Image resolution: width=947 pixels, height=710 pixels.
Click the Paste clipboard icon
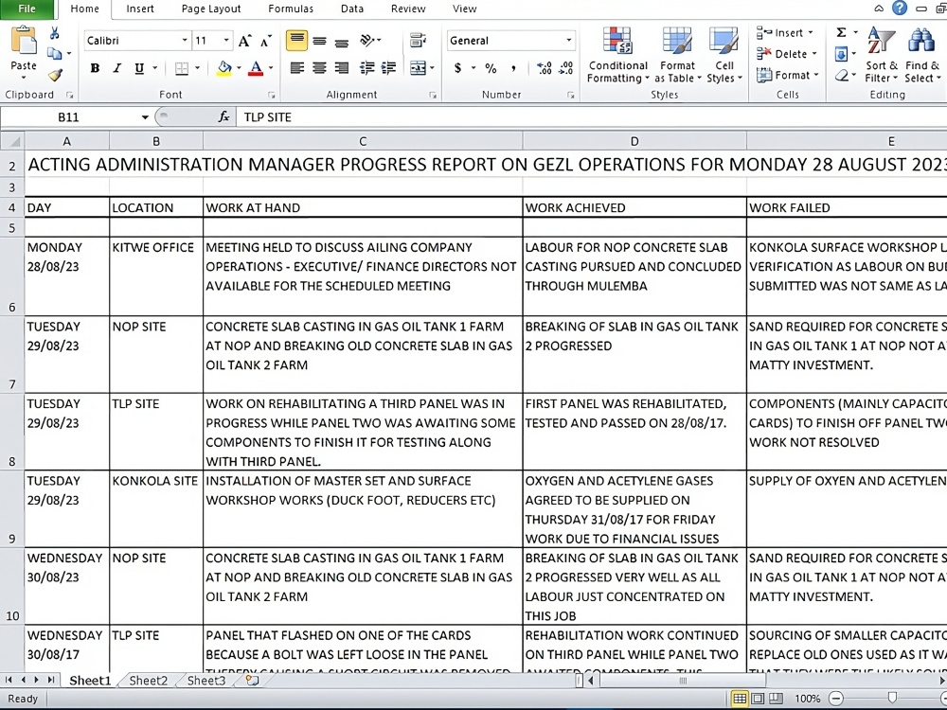pos(24,41)
